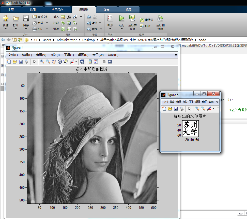Viewport: 247px width, 219px height.
Task: Click Print icon in Figure 5 toolbar
Action: click(182, 109)
